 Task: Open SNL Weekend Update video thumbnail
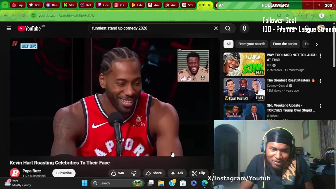click(244, 112)
